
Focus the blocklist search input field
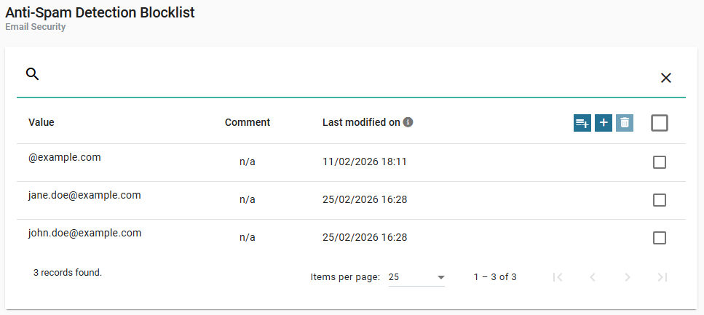342,77
